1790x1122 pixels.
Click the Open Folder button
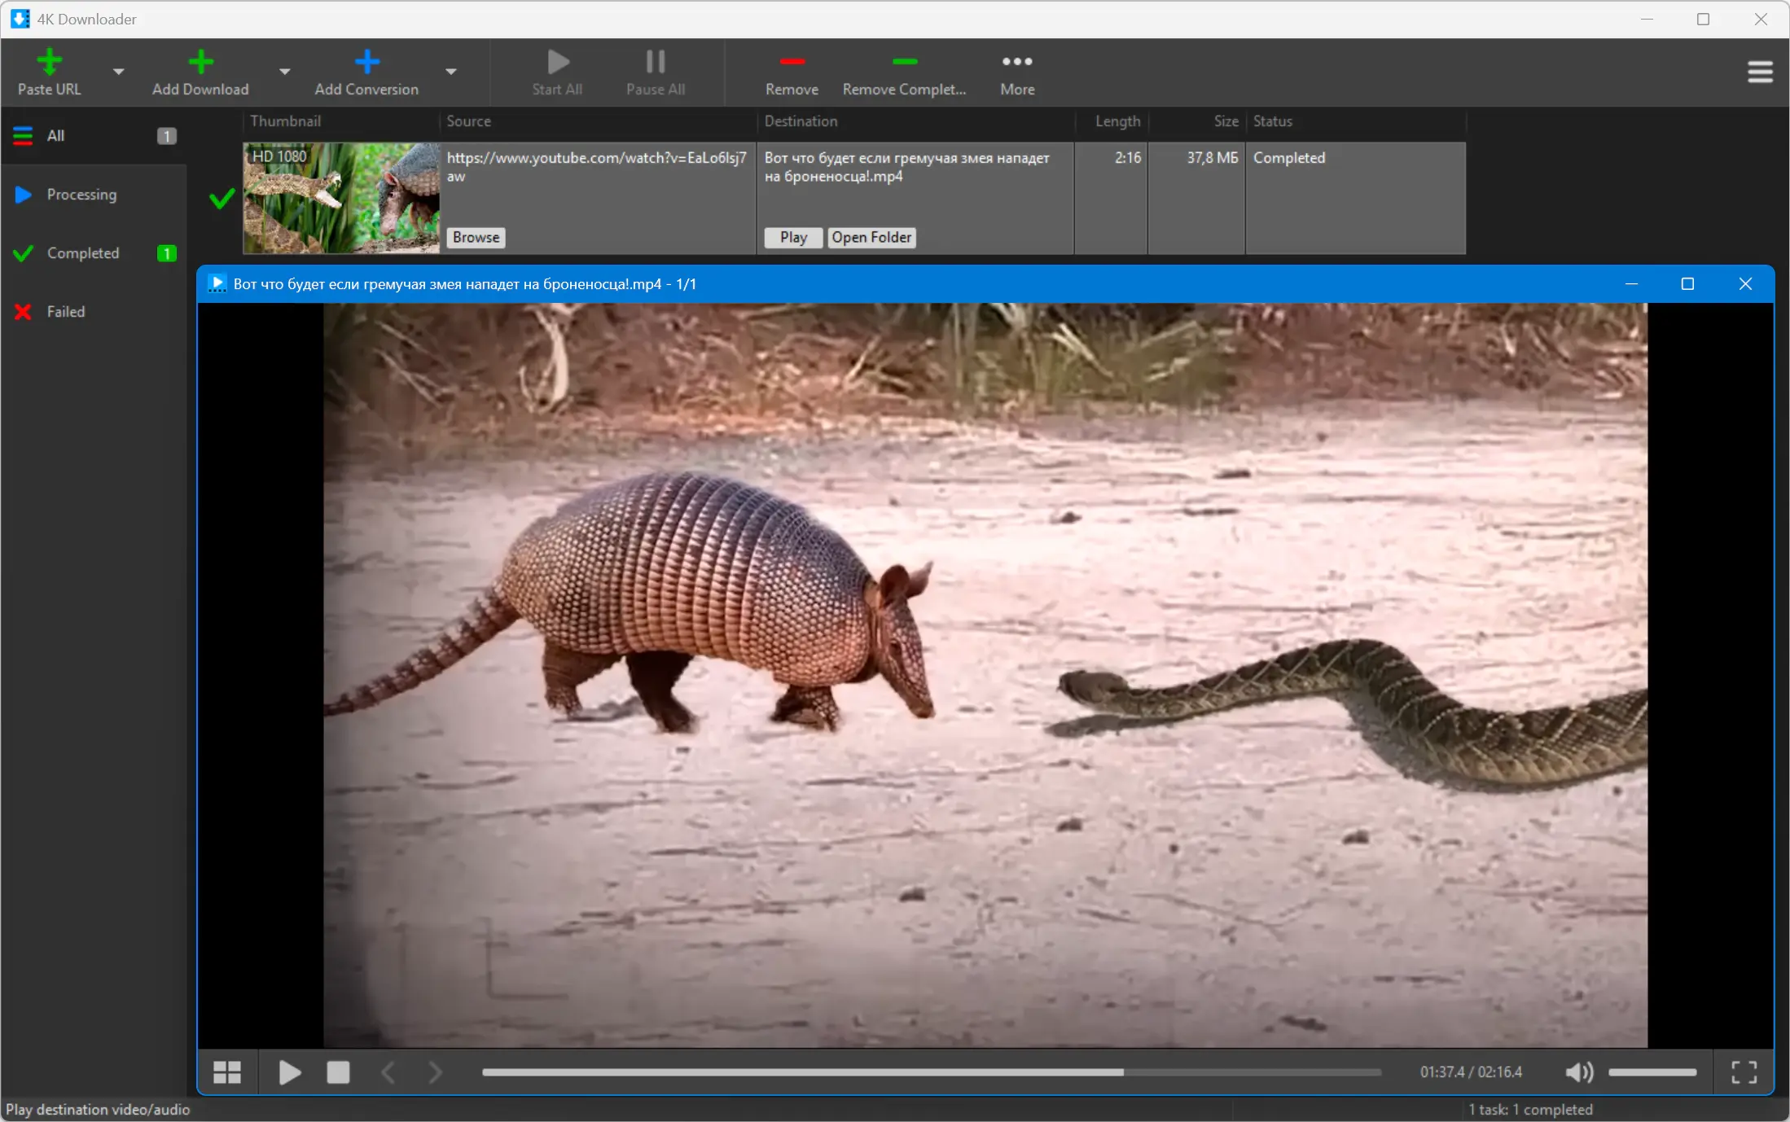click(871, 237)
